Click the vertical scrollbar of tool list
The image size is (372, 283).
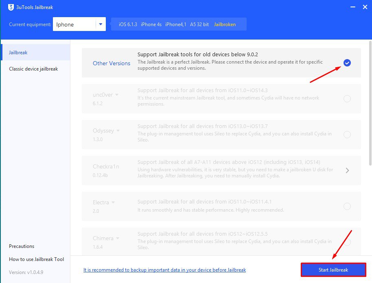click(x=370, y=103)
